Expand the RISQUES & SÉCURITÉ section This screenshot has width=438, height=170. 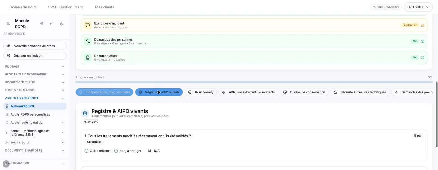click(x=35, y=82)
